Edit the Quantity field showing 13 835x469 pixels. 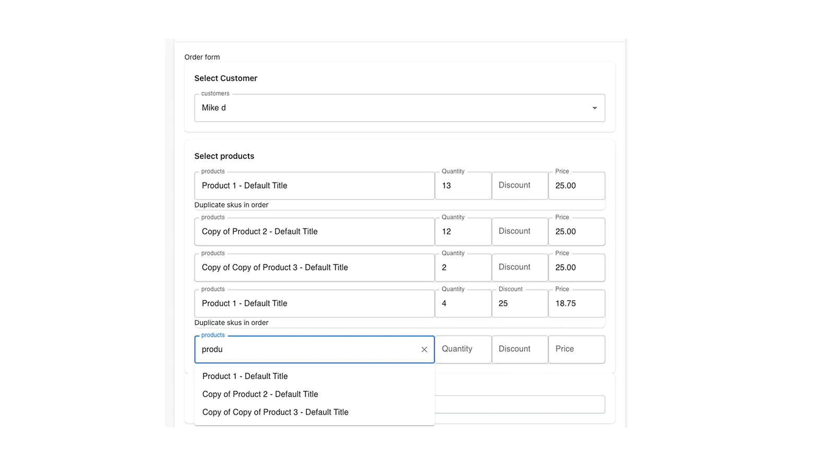463,186
